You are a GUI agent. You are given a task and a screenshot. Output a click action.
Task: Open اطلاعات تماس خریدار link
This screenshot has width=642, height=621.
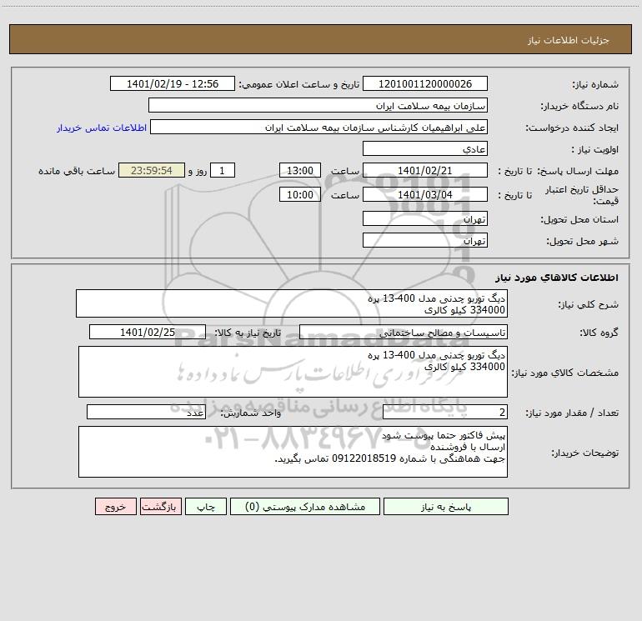pyautogui.click(x=102, y=128)
